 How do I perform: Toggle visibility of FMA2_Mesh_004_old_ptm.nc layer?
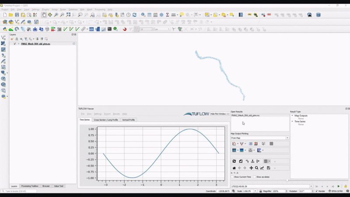(x=15, y=44)
